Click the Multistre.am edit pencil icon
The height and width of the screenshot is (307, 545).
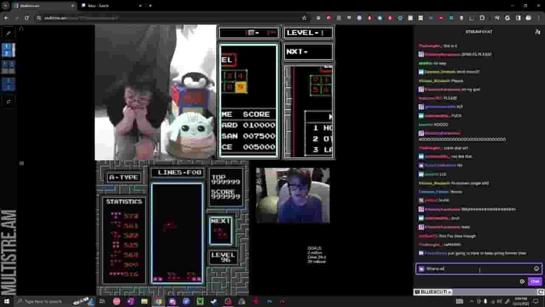click(x=8, y=33)
